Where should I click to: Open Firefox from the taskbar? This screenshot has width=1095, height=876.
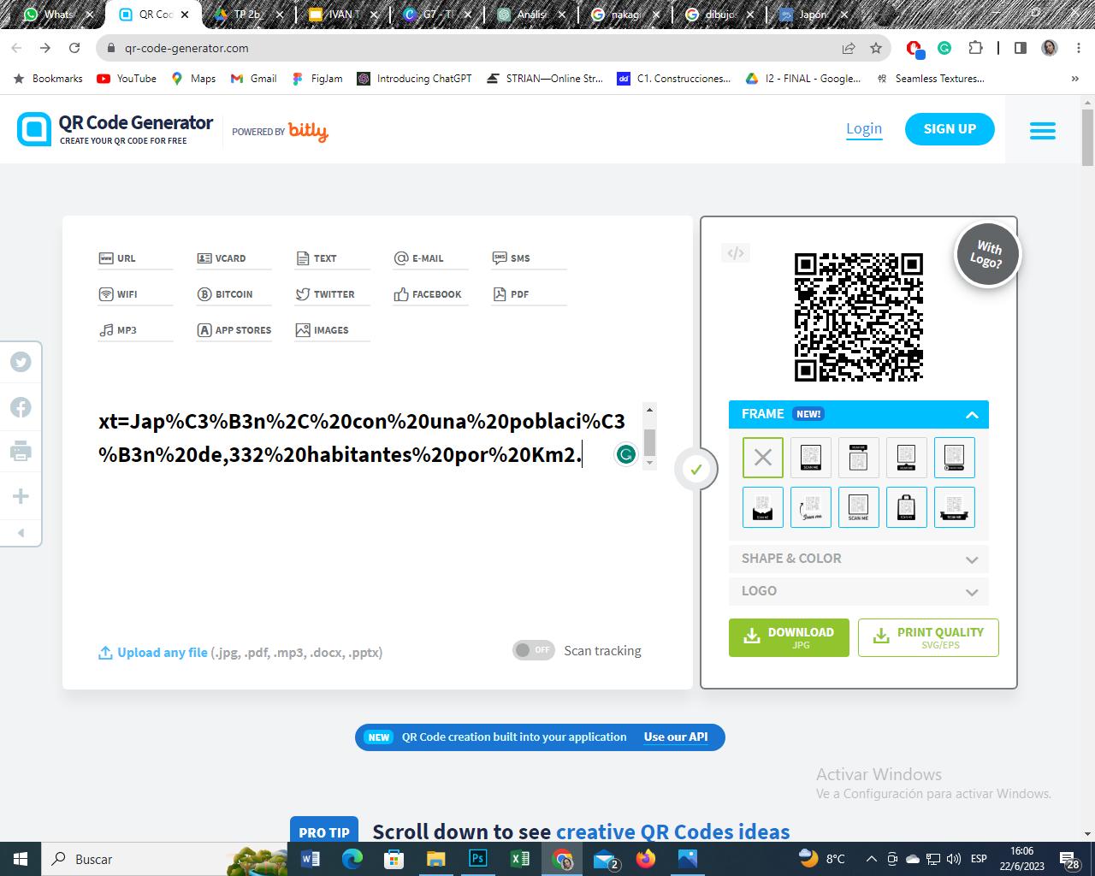[646, 859]
